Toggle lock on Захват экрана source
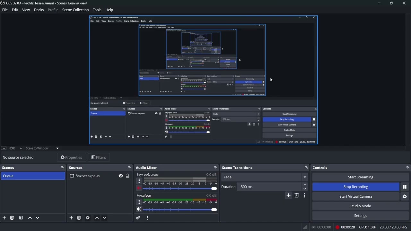The image size is (411, 231). point(128,176)
